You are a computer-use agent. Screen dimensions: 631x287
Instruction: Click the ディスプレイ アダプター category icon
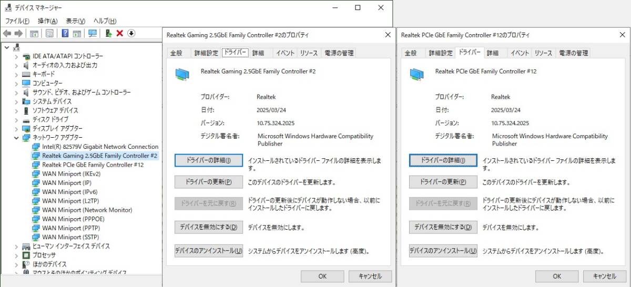26,128
